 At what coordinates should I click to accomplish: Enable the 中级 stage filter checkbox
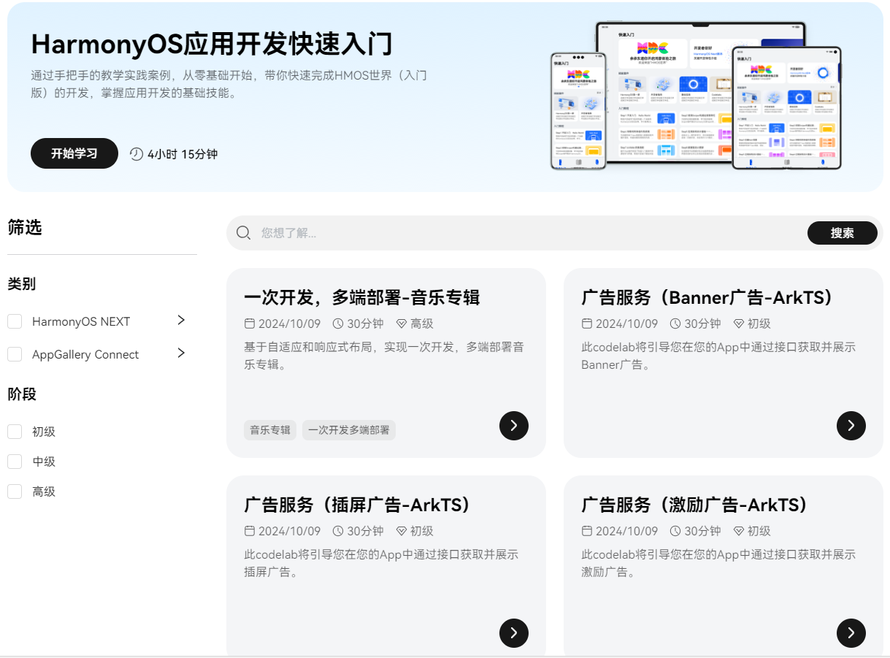click(x=15, y=462)
